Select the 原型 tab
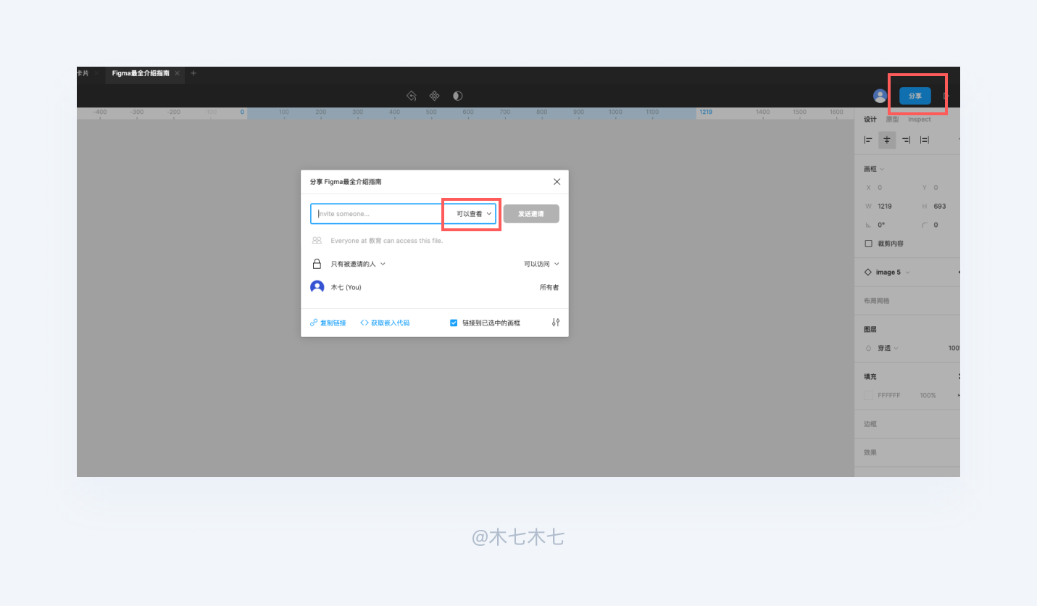The image size is (1037, 606). [893, 119]
